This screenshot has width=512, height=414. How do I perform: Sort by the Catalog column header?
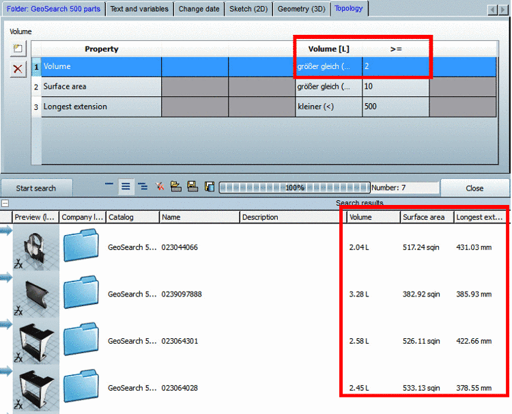[x=132, y=217]
